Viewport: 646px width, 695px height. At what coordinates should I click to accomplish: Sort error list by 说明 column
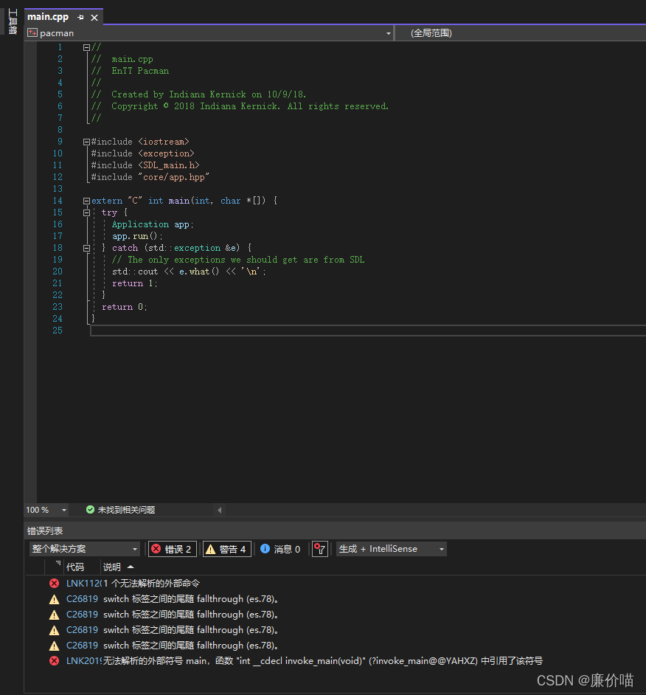[x=111, y=567]
